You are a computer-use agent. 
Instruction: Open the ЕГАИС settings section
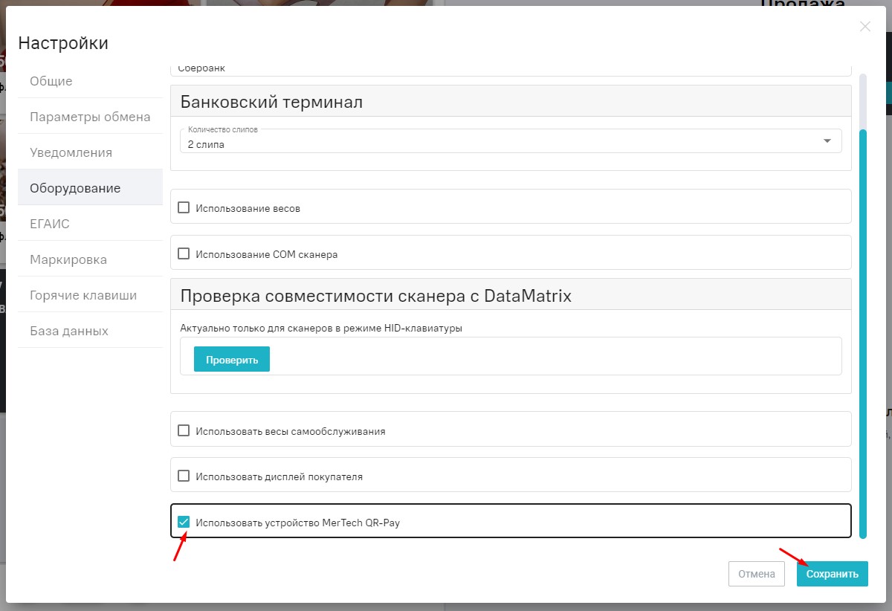pyautogui.click(x=48, y=223)
